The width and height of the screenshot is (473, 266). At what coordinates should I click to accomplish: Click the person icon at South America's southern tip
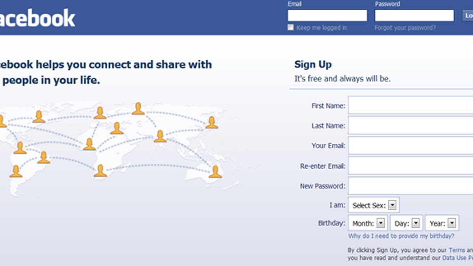(16, 171)
